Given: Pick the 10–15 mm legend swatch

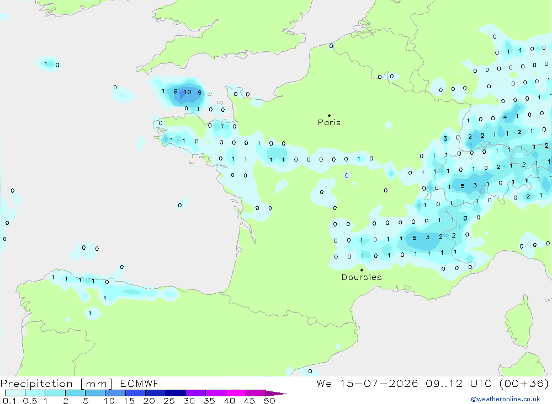Looking at the screenshot, I should (x=115, y=393).
